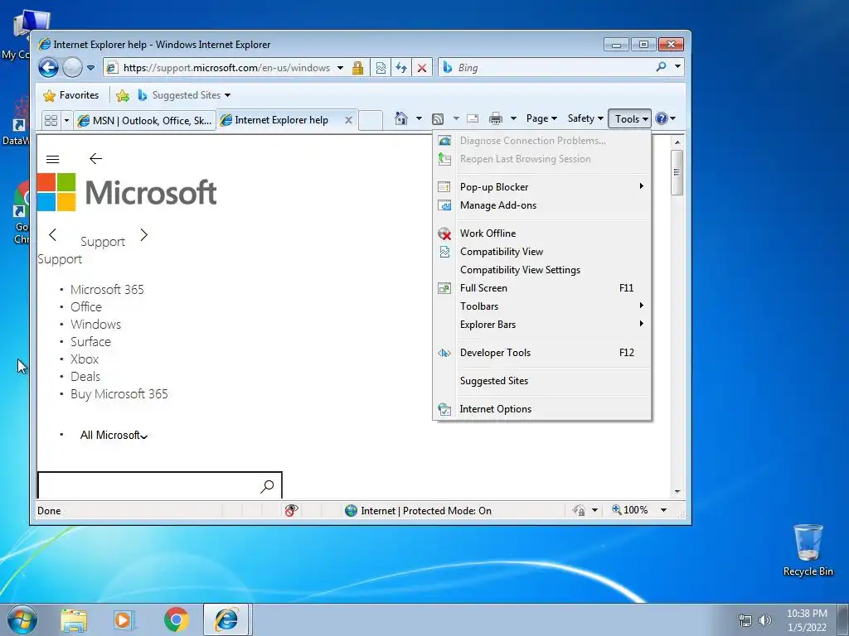Click the Microsoft logo
Viewport: 849px width, 636px height.
[127, 192]
